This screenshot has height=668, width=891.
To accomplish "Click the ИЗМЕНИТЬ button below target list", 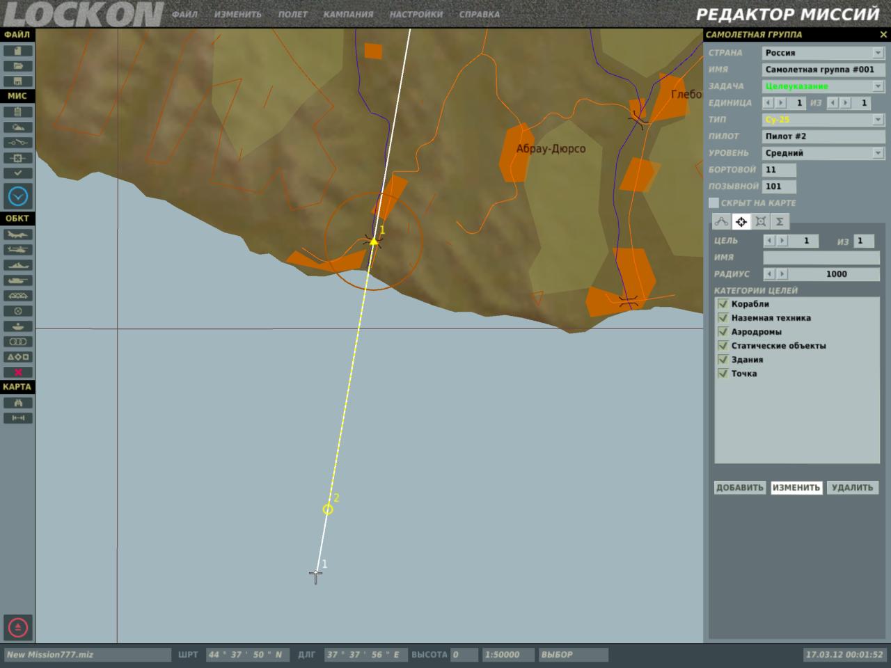I will point(796,488).
